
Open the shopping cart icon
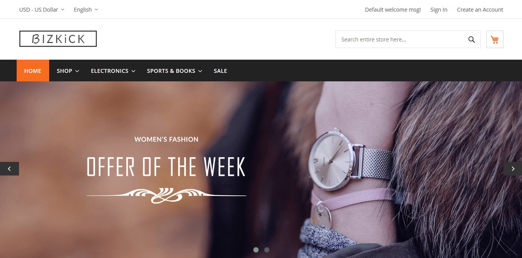point(495,40)
